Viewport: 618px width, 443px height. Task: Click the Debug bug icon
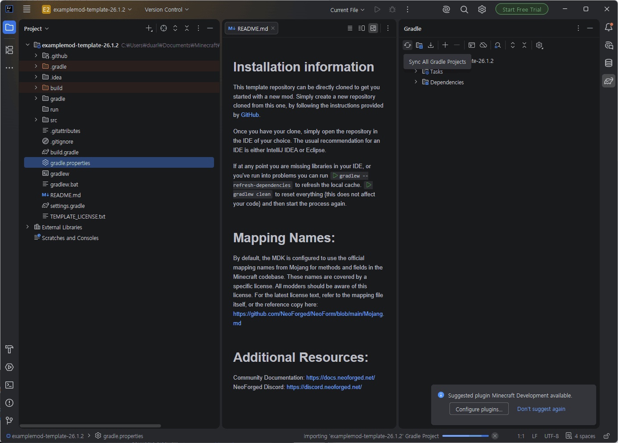pyautogui.click(x=392, y=9)
